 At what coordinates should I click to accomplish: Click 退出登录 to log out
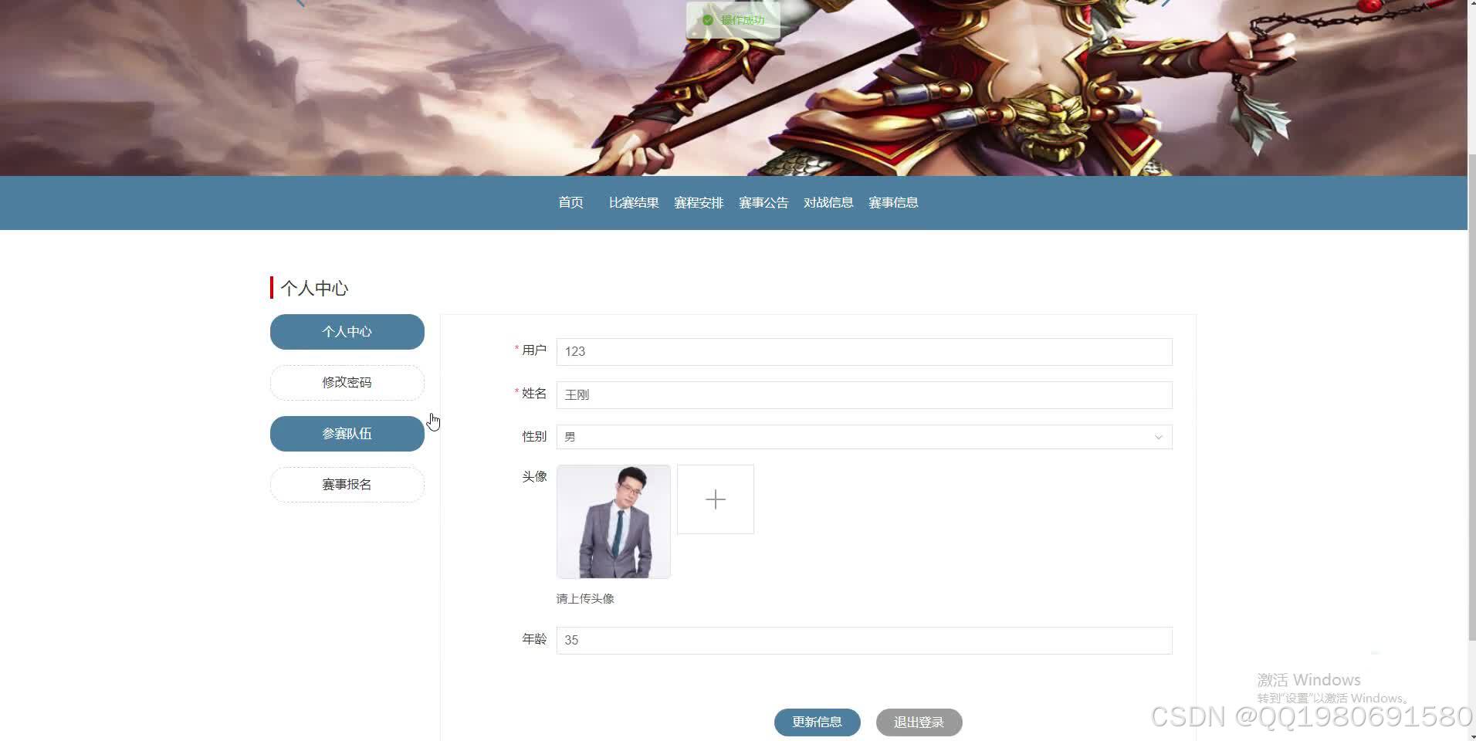pos(918,722)
